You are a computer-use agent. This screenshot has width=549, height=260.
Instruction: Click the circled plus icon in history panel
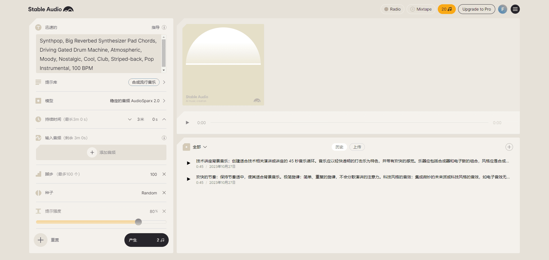pos(509,147)
